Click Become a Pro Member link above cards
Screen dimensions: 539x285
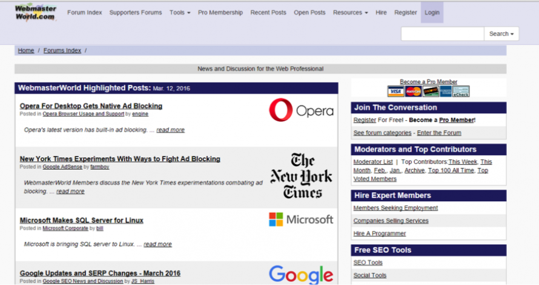[428, 82]
